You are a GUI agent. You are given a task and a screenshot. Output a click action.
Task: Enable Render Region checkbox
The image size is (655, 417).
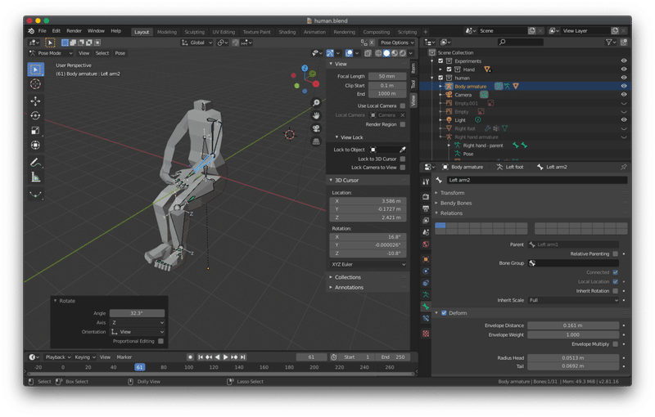coord(403,124)
